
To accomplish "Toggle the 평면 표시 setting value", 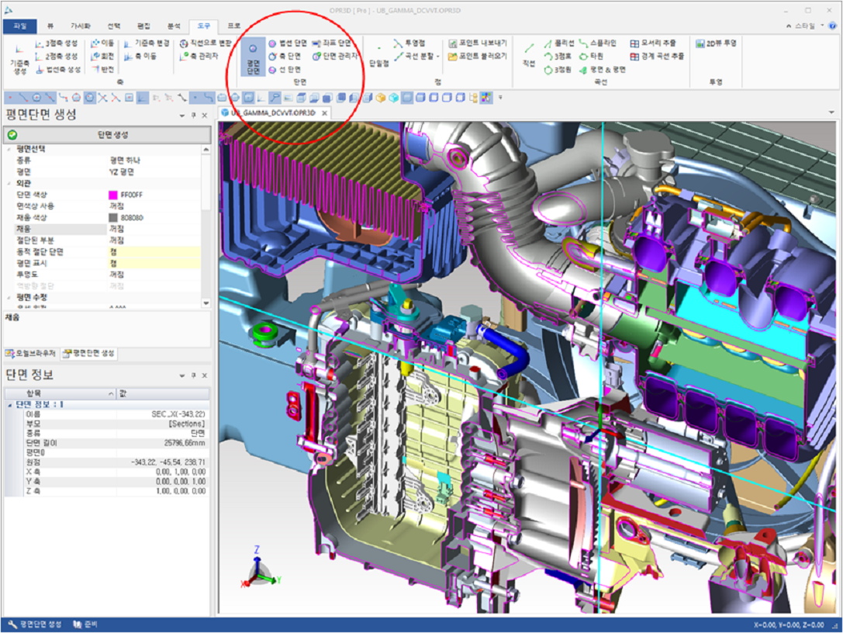I will 155,263.
